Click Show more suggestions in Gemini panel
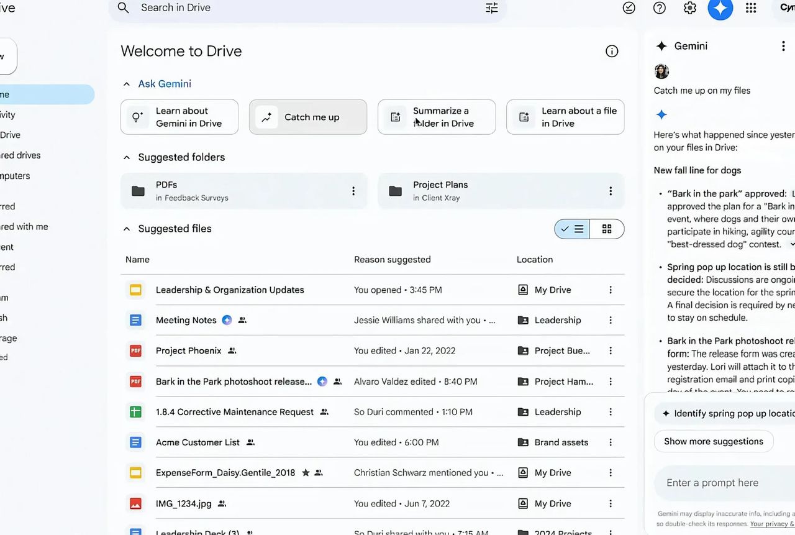795x535 pixels. tap(713, 441)
